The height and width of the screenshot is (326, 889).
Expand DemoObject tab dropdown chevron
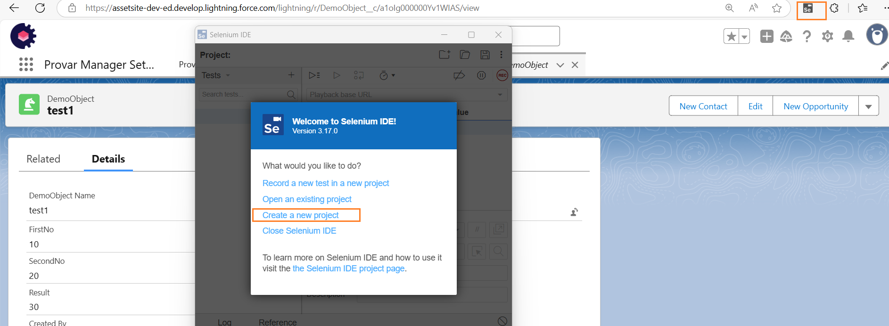[x=560, y=65]
